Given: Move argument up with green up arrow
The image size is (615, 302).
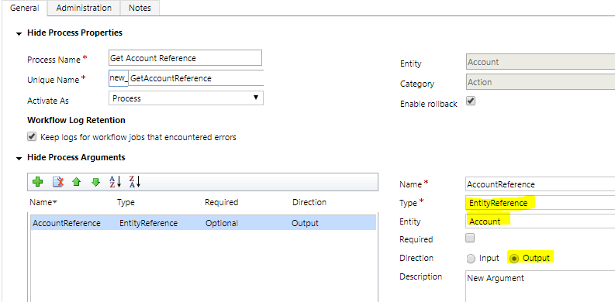Looking at the screenshot, I should 77,182.
